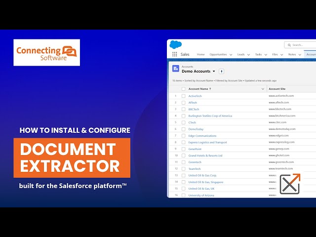Click the www.activetech.com site cell
This screenshot has height=237, width=316.
(x=281, y=96)
